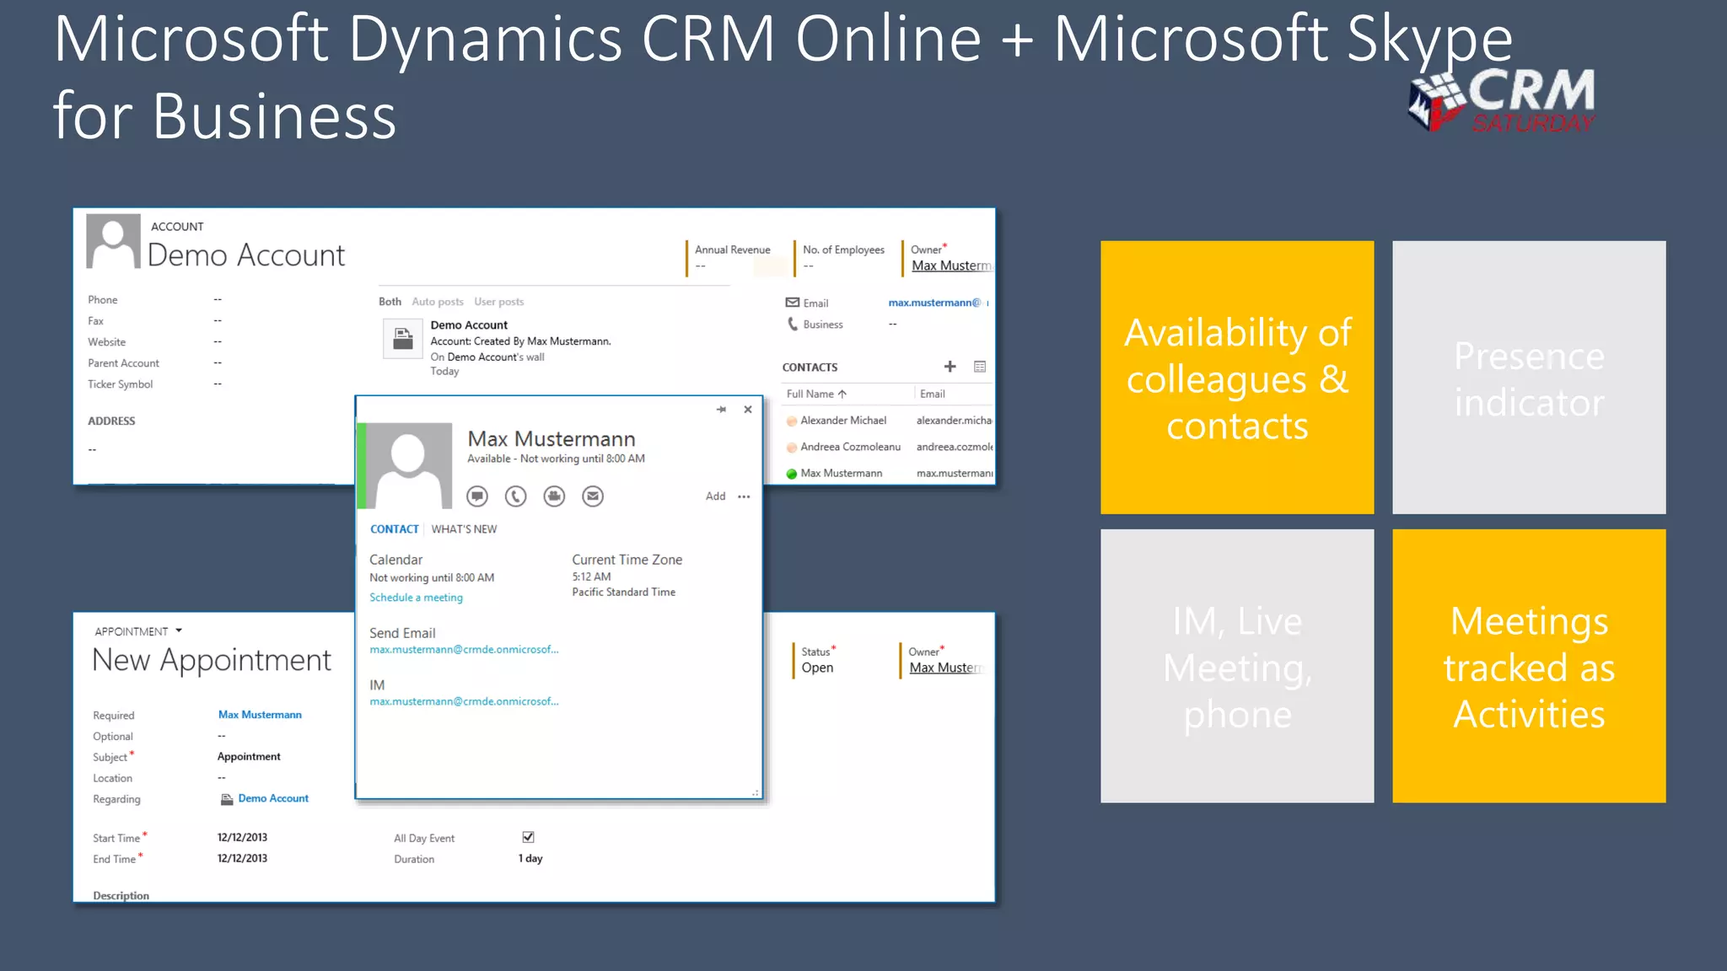
Task: Click Subject field value Appointment
Action: tap(249, 757)
